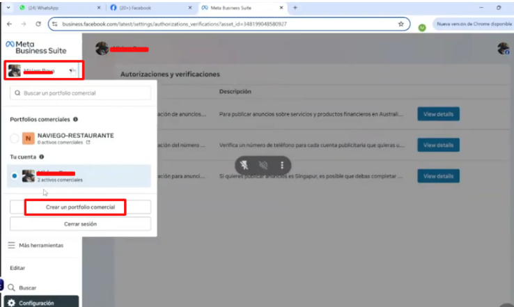
Task: Click the muted audio icon in floating toolbar
Action: point(263,165)
